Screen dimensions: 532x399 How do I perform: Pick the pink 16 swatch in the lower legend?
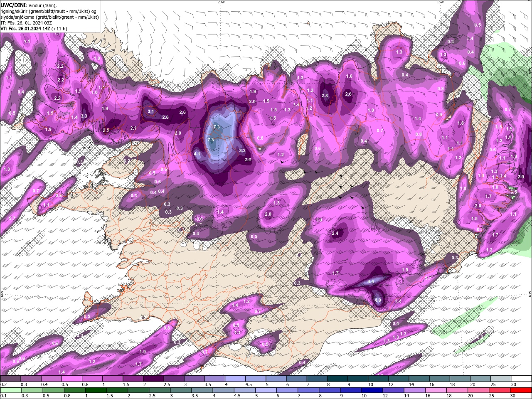[435, 390]
